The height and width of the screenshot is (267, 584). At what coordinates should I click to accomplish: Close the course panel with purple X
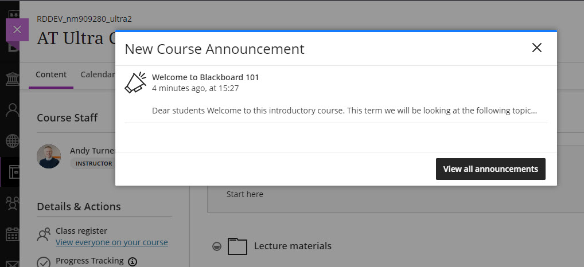[x=17, y=30]
